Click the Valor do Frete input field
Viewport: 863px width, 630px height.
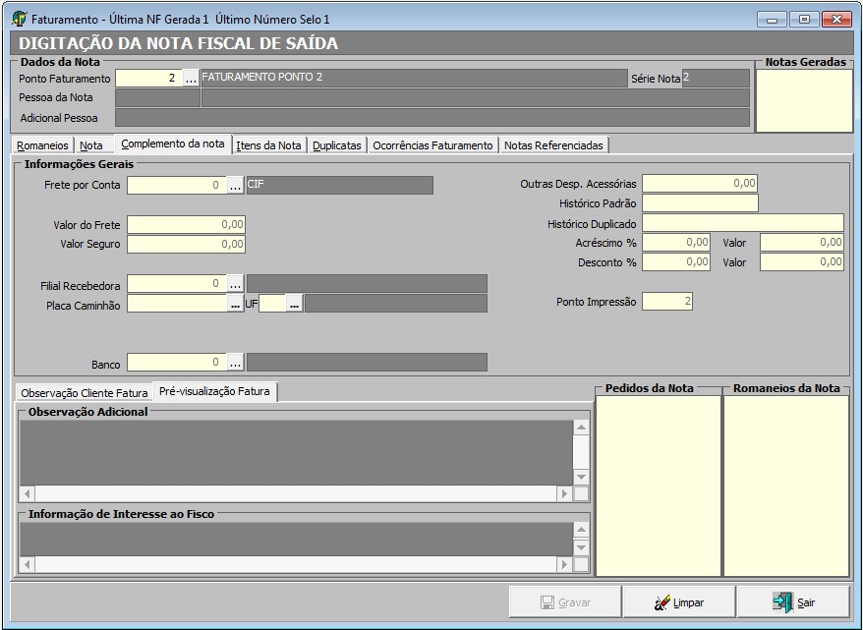[186, 225]
